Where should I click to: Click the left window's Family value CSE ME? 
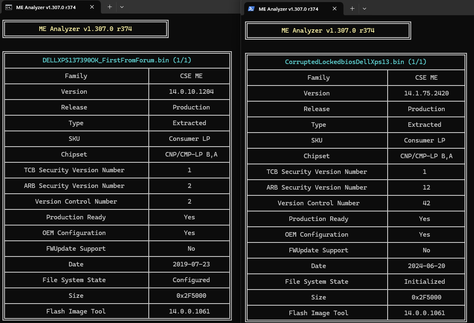tap(191, 76)
